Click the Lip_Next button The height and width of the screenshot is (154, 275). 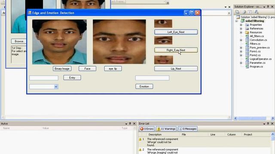coord(176,68)
